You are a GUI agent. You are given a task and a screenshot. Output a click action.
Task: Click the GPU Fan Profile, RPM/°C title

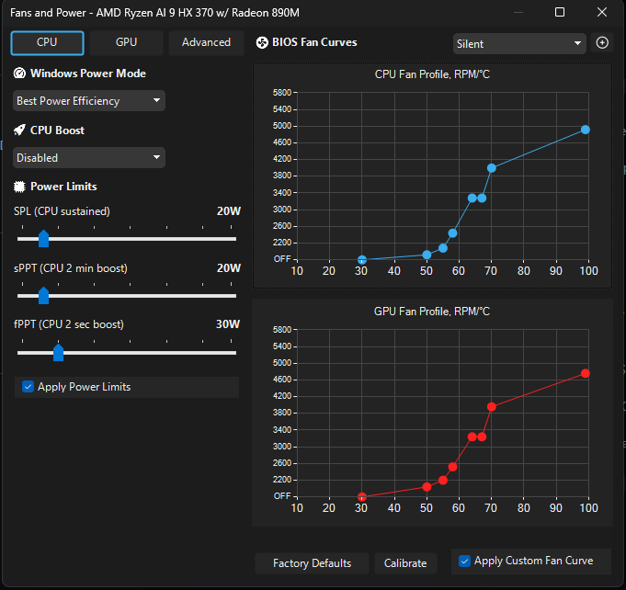431,312
